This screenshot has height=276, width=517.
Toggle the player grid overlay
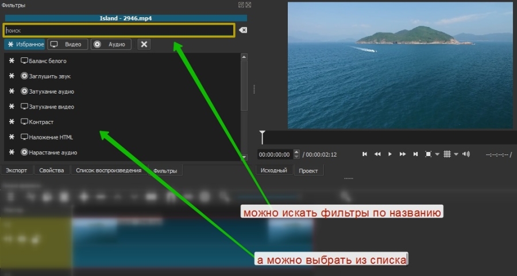click(447, 154)
